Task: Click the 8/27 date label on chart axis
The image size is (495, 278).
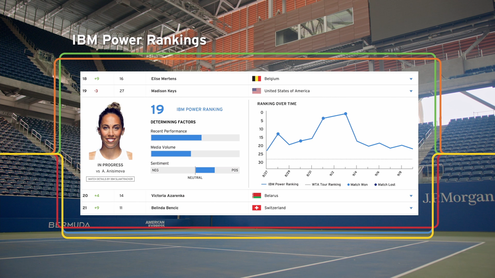Action: (x=265, y=174)
